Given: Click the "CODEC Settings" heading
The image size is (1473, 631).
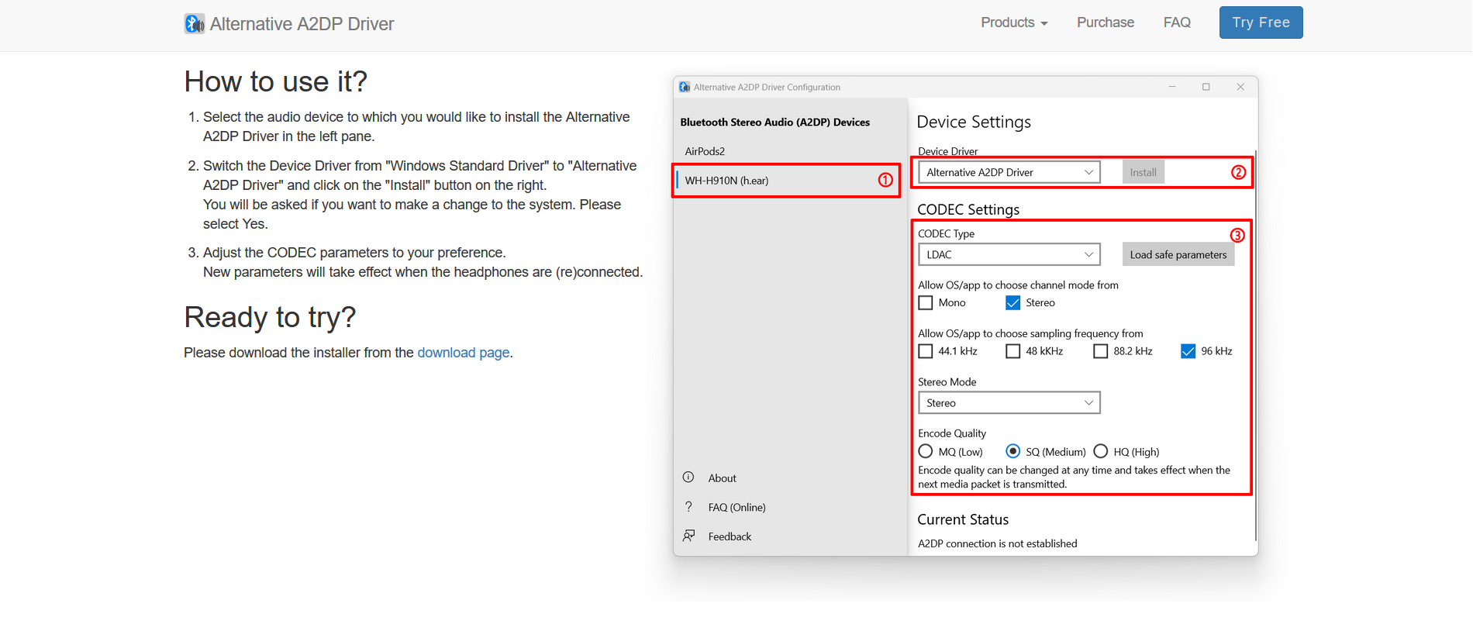Looking at the screenshot, I should pos(968,209).
